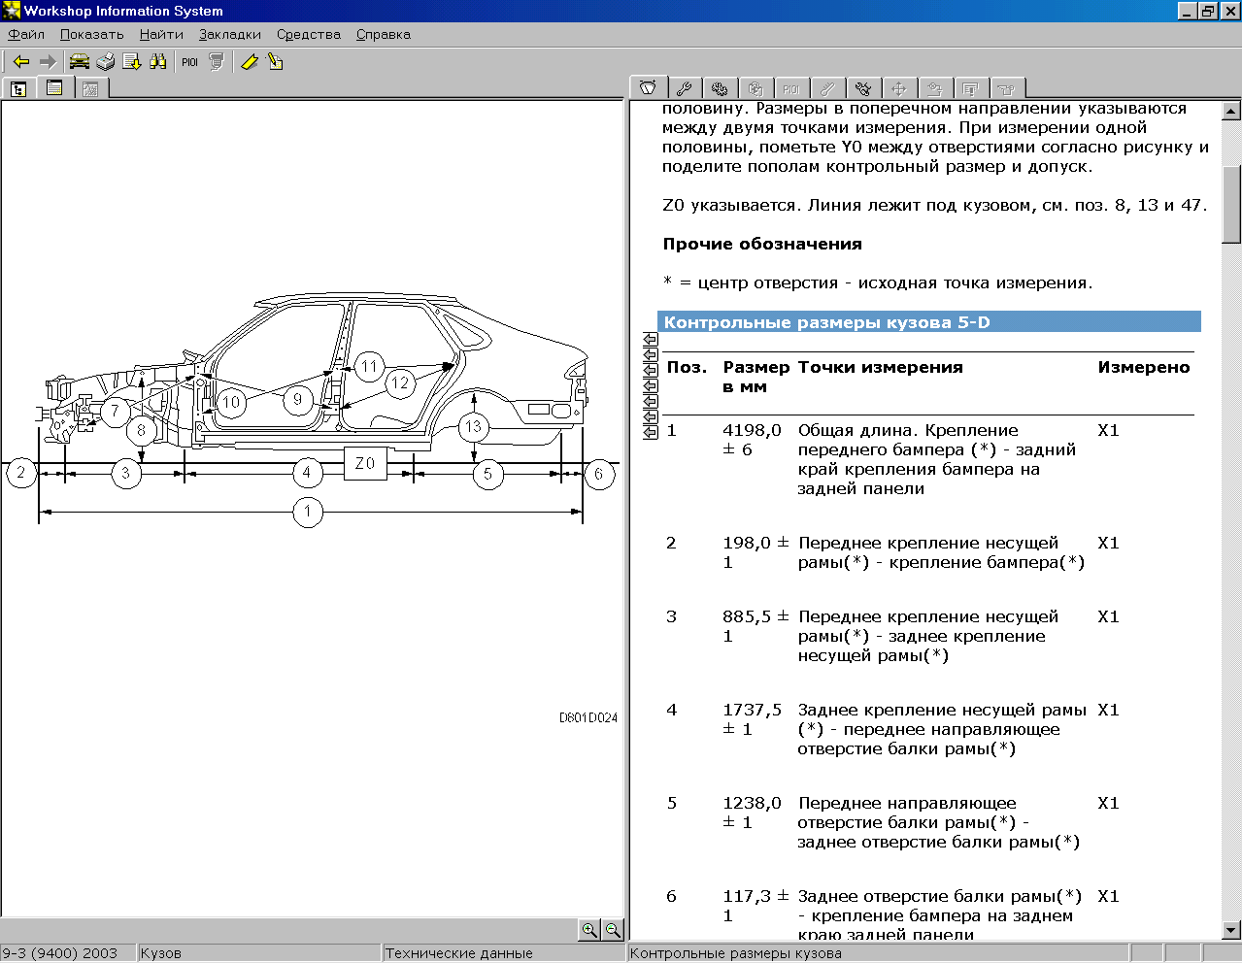This screenshot has width=1242, height=963.
Task: Click the greyed diagnostic tool icon
Action: coord(217,62)
